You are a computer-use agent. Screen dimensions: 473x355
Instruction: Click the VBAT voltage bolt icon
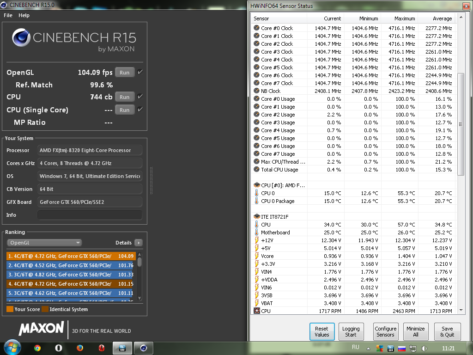click(256, 303)
